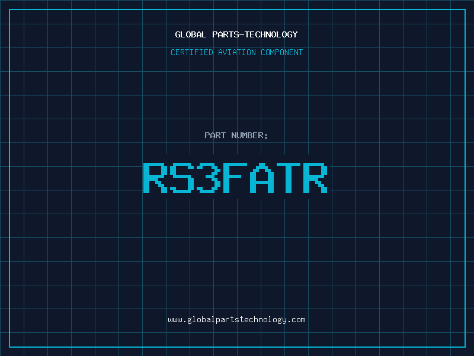The height and width of the screenshot is (356, 474).
Task: Click the letter F in the part number
Action: pyautogui.click(x=235, y=177)
